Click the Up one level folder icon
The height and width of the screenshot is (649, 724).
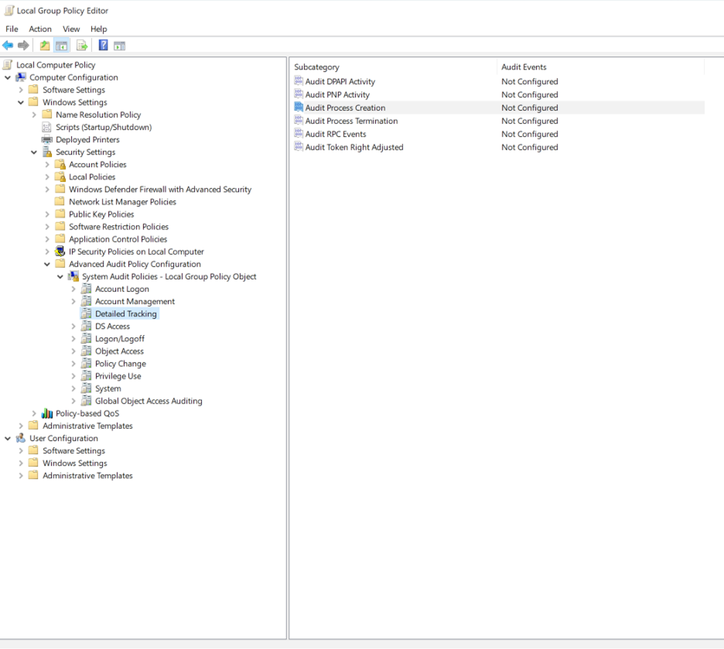coord(45,46)
